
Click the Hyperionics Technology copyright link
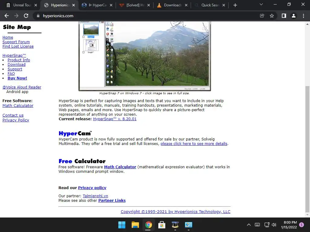coord(176,212)
